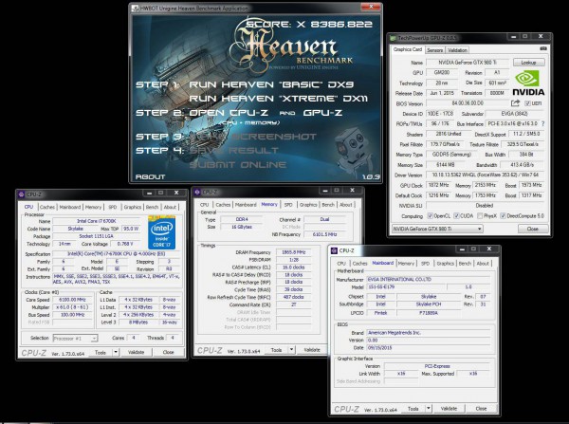569x424 pixels.
Task: Click the NVIDIA logo in GPU-Z
Action: point(528,83)
